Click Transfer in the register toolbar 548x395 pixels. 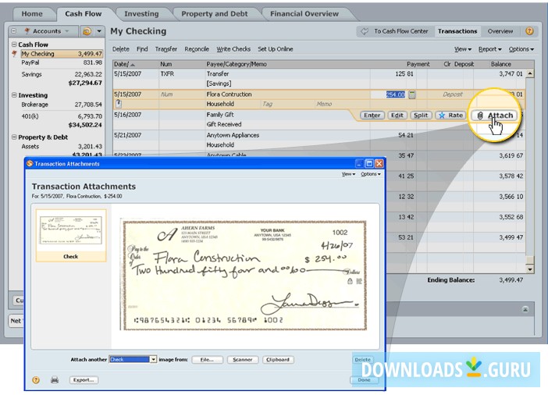(x=166, y=49)
